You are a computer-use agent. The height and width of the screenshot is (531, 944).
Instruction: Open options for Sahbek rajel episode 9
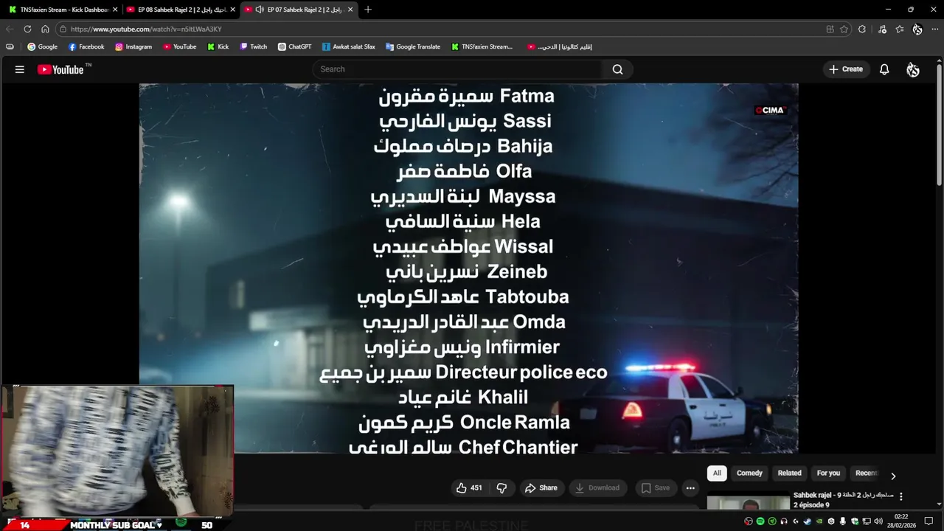click(900, 496)
